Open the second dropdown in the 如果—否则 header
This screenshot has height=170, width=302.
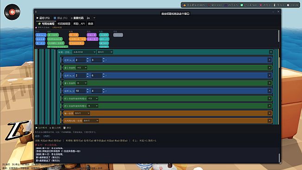coord(105,52)
